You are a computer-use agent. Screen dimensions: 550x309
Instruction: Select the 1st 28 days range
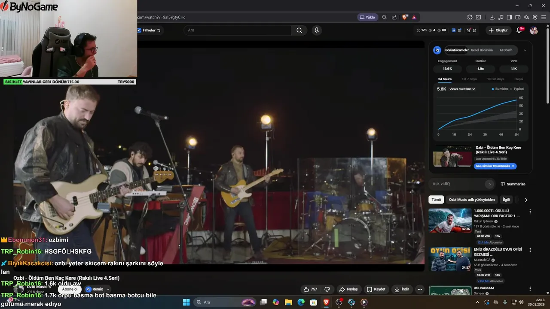pos(495,79)
